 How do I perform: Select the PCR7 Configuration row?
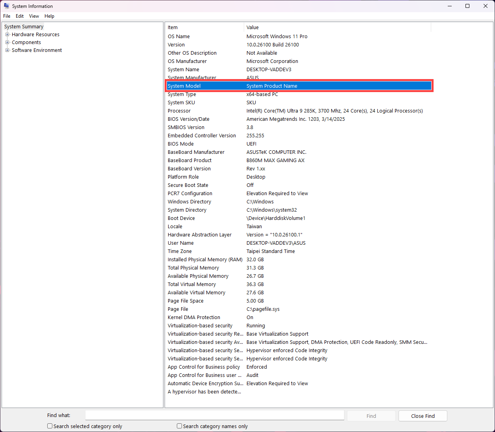point(298,194)
